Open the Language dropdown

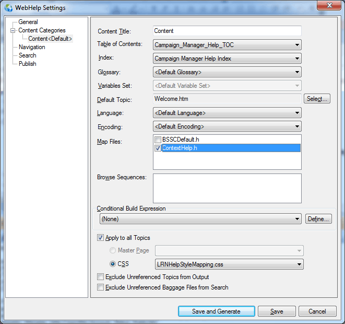(227, 113)
